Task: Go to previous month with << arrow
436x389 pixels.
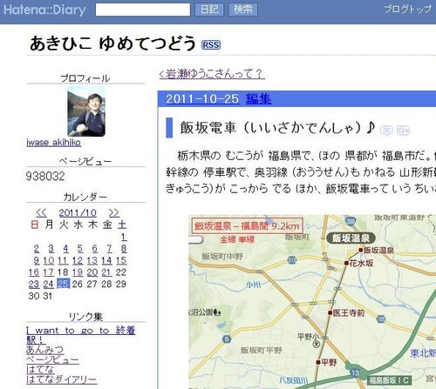Action: click(41, 212)
